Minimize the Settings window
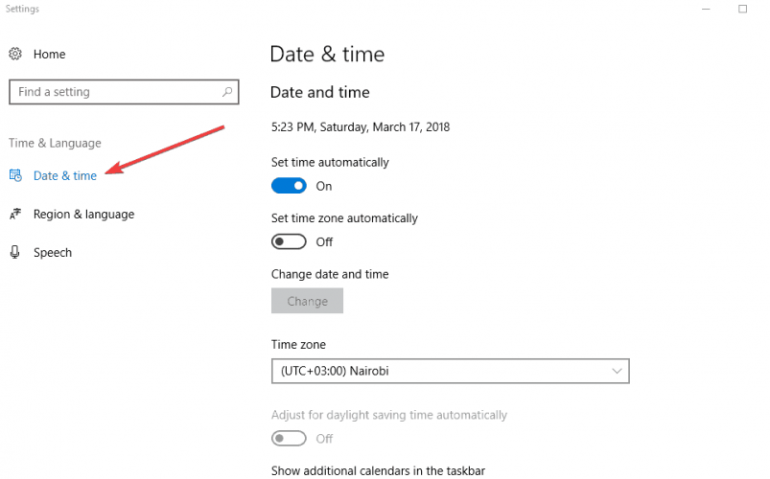 click(x=706, y=9)
